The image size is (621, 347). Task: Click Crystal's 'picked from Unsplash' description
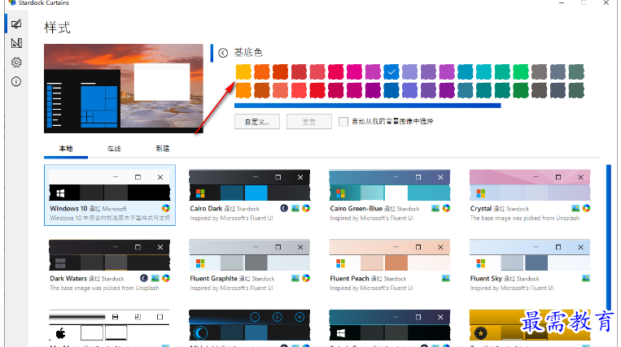[525, 218]
